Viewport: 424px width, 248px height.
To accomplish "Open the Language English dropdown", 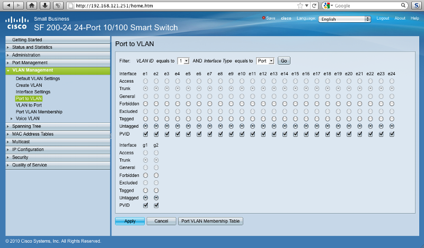I will coord(344,19).
